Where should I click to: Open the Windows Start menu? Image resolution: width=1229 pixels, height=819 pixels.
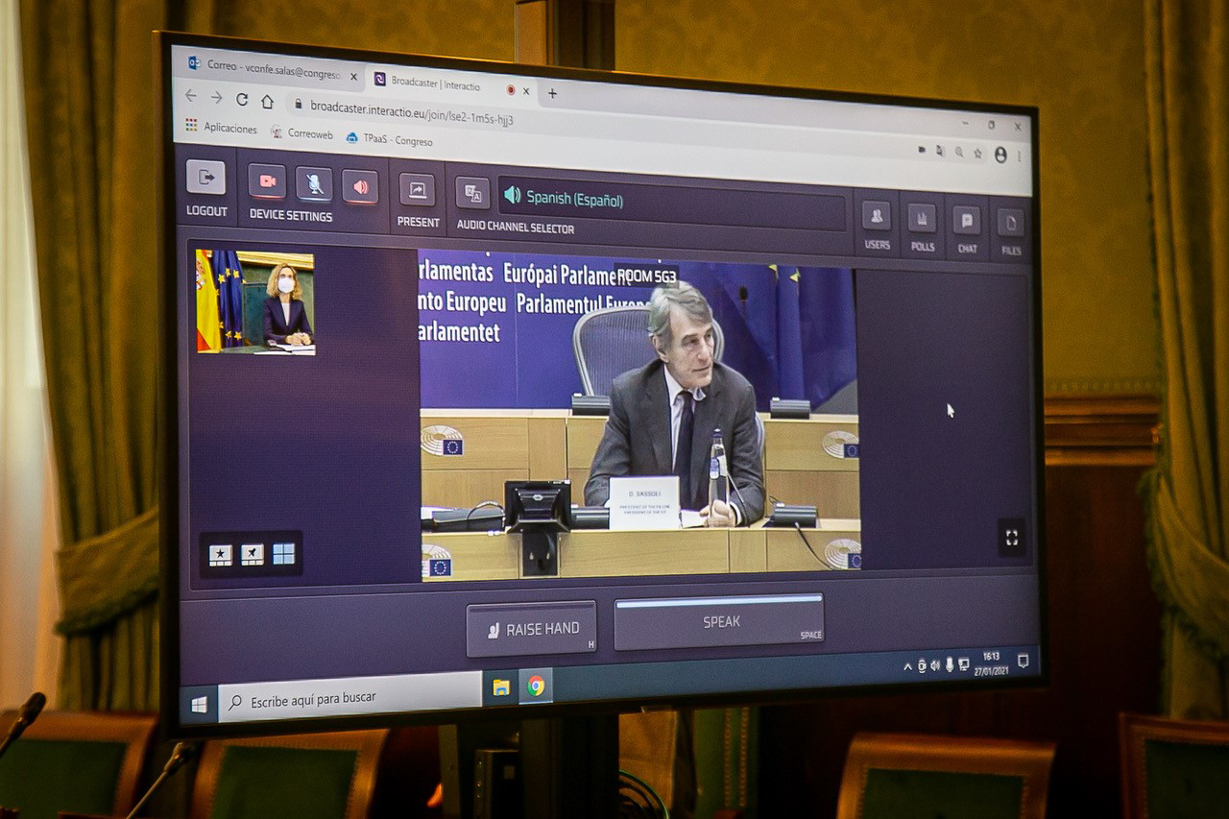(199, 705)
